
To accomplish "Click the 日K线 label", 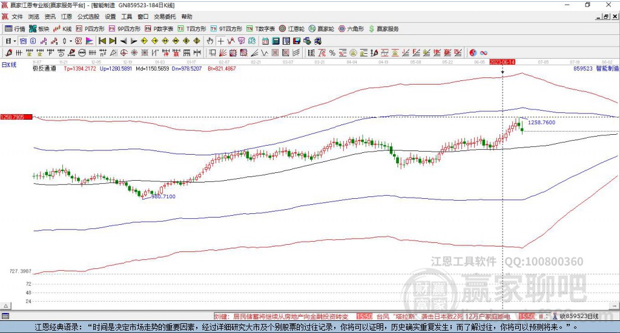I will coord(9,65).
